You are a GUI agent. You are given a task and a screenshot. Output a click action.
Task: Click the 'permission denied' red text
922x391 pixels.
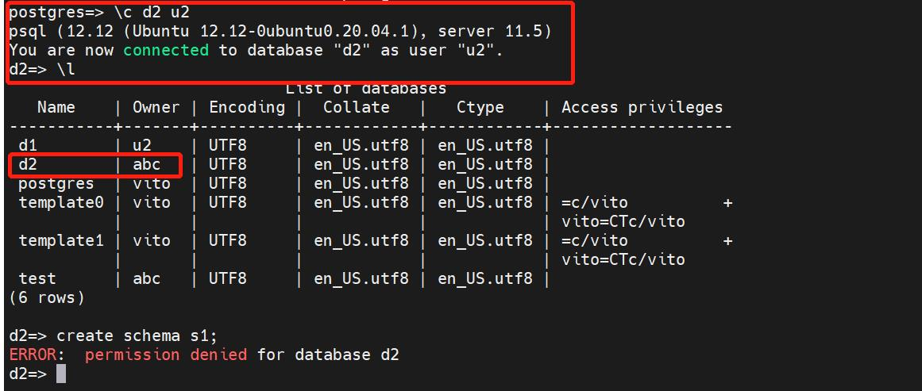[x=166, y=355]
